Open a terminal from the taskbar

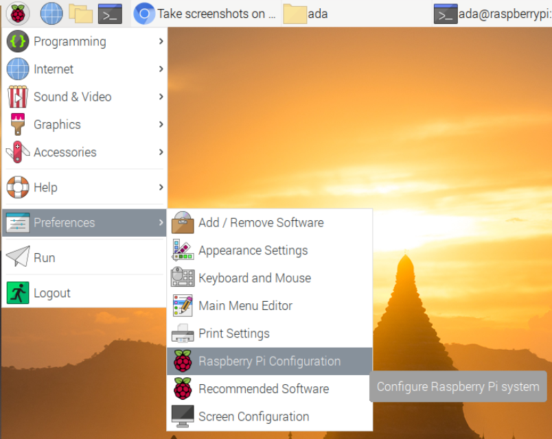point(110,13)
